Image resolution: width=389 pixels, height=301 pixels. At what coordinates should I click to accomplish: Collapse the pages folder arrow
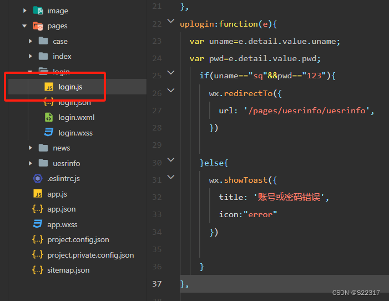(x=24, y=26)
